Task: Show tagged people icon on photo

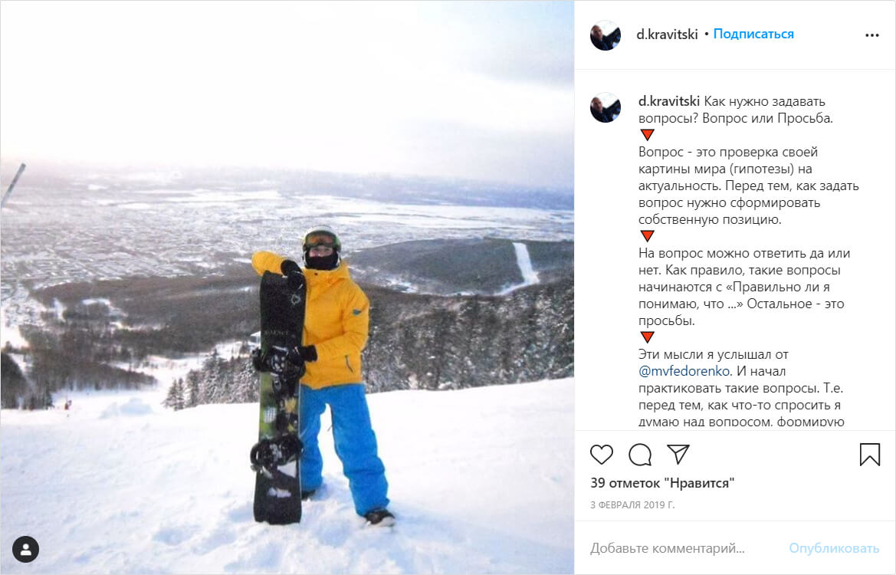Action: [x=26, y=549]
